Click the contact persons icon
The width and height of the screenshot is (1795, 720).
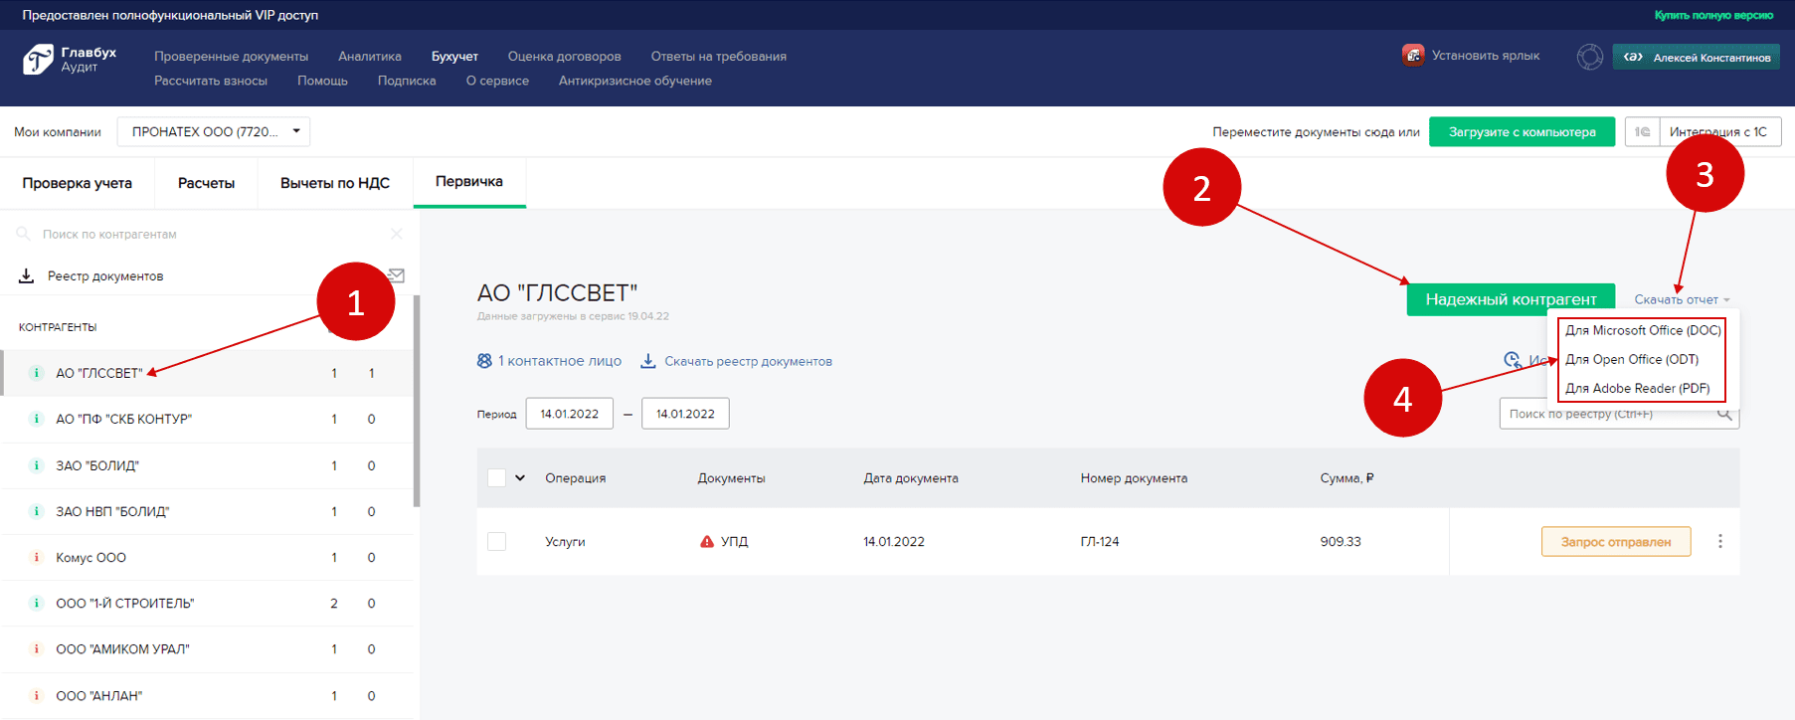click(x=484, y=361)
